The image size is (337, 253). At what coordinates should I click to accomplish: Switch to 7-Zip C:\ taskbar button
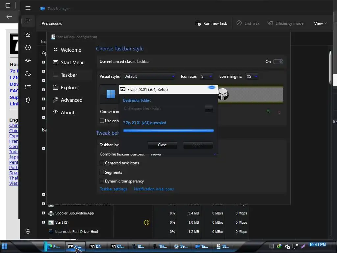coord(117,246)
